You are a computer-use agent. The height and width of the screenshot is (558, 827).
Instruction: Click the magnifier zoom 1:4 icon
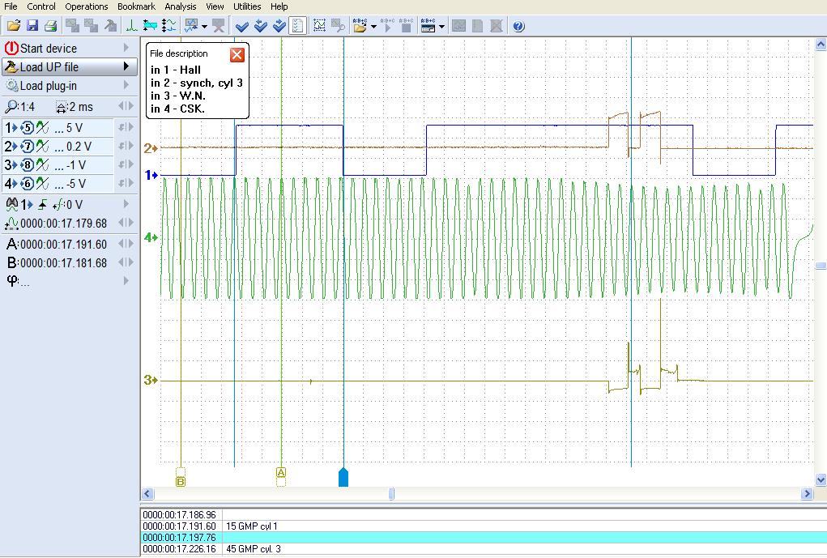[11, 107]
